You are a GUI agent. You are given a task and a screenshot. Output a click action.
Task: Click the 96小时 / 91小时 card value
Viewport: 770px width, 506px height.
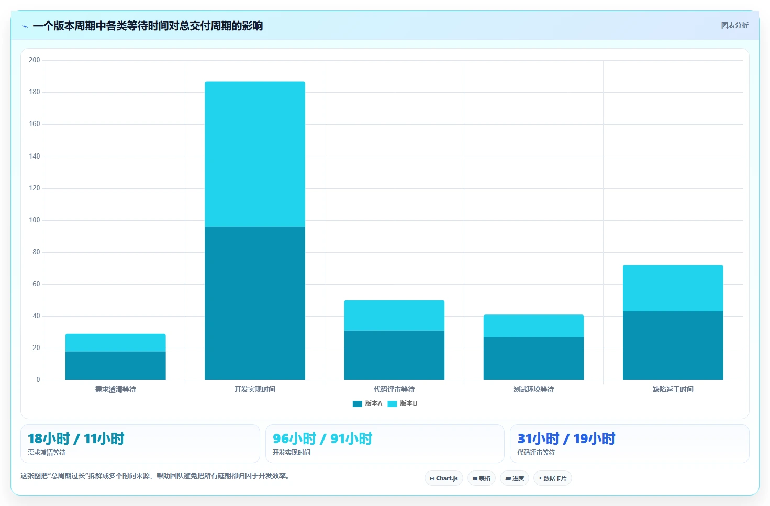322,438
